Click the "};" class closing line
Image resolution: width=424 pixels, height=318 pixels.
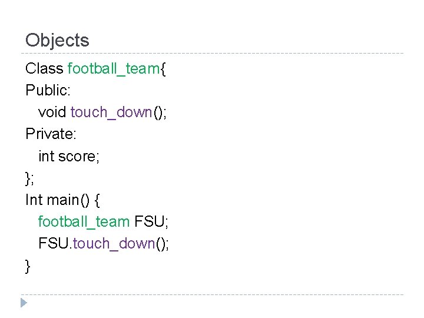[30, 178]
